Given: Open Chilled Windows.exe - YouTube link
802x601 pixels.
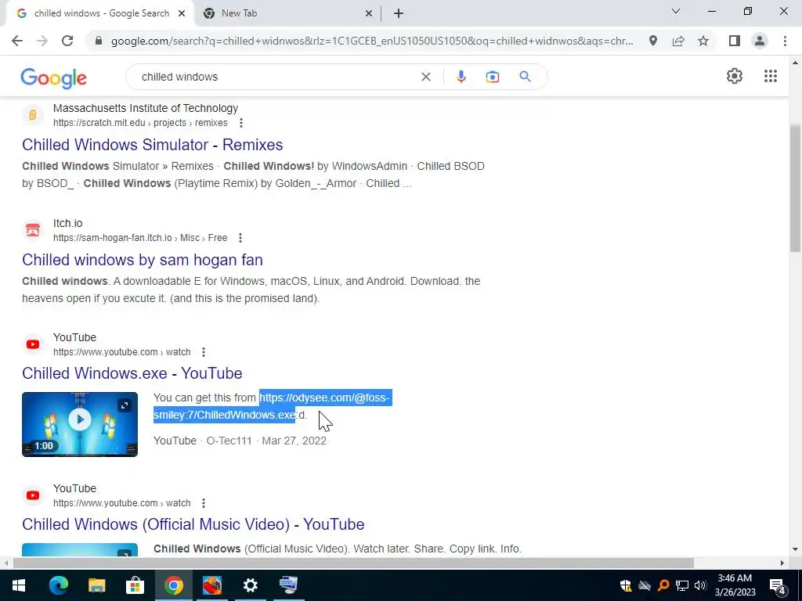Looking at the screenshot, I should pyautogui.click(x=132, y=373).
